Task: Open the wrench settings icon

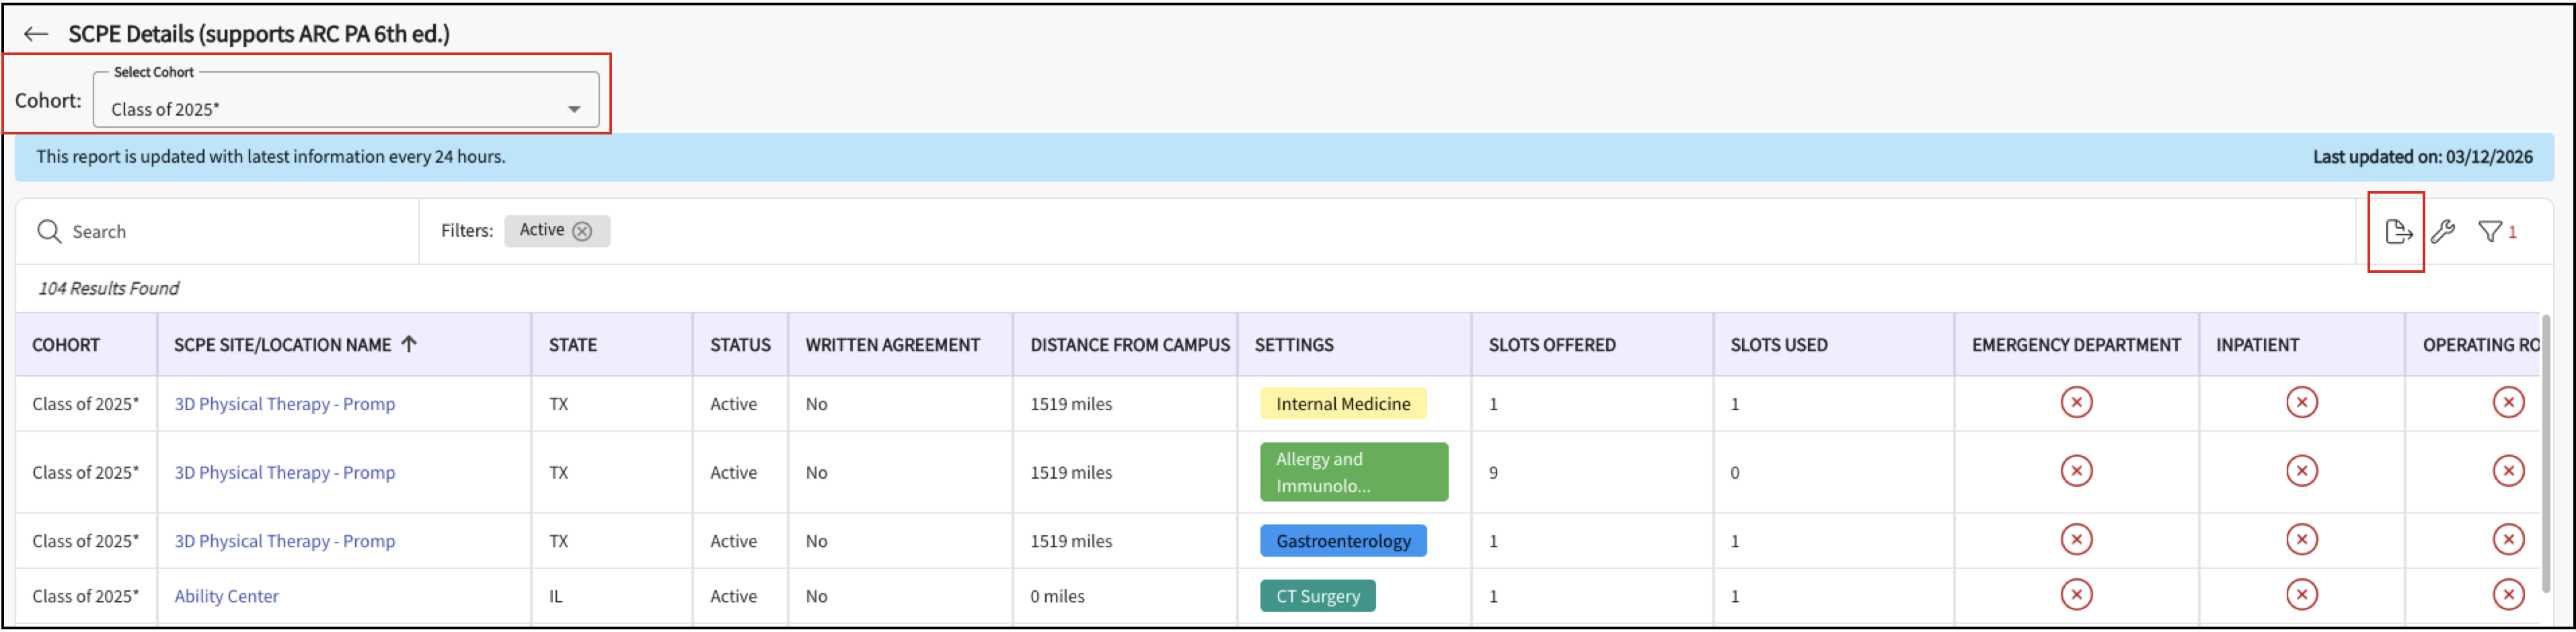Action: pos(2443,232)
